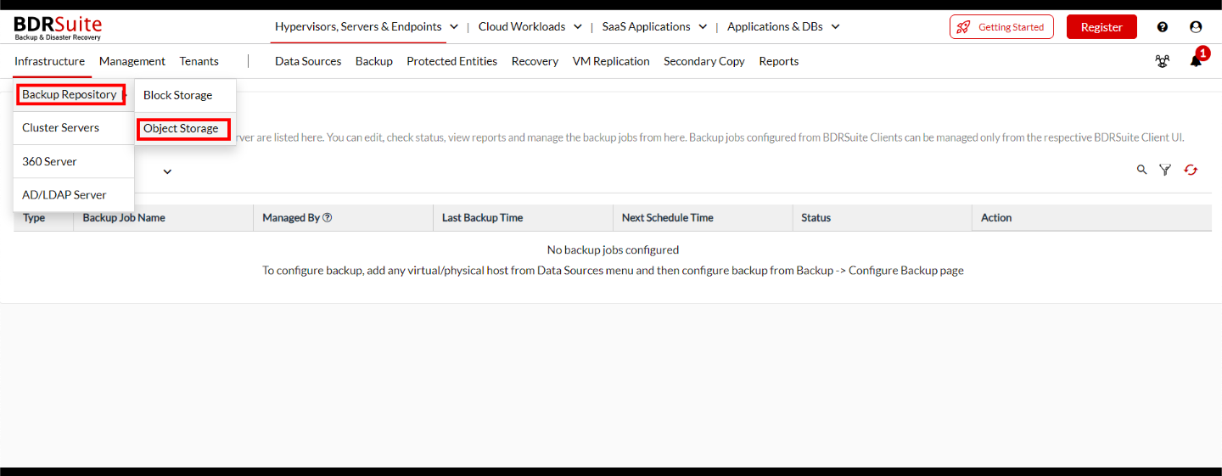This screenshot has width=1222, height=476.
Task: Click the red refresh icon above the table
Action: 1191,171
